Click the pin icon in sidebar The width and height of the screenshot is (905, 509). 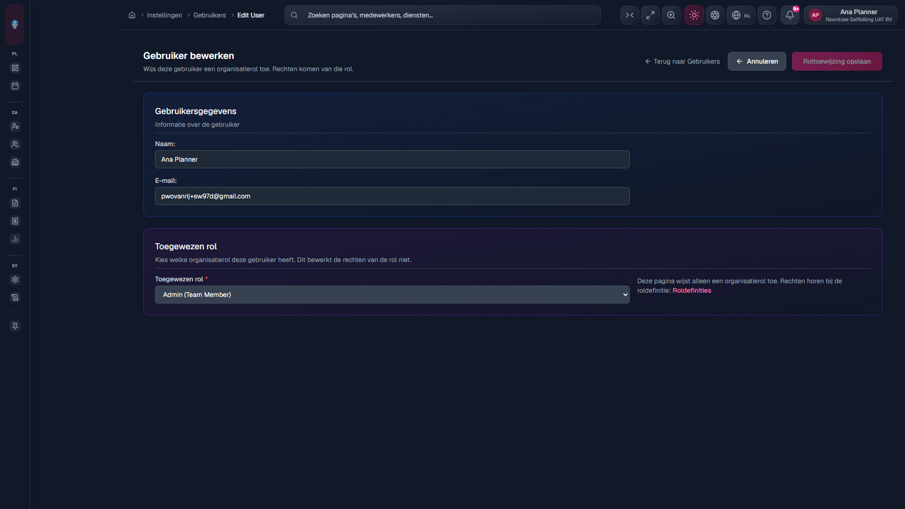point(15,326)
